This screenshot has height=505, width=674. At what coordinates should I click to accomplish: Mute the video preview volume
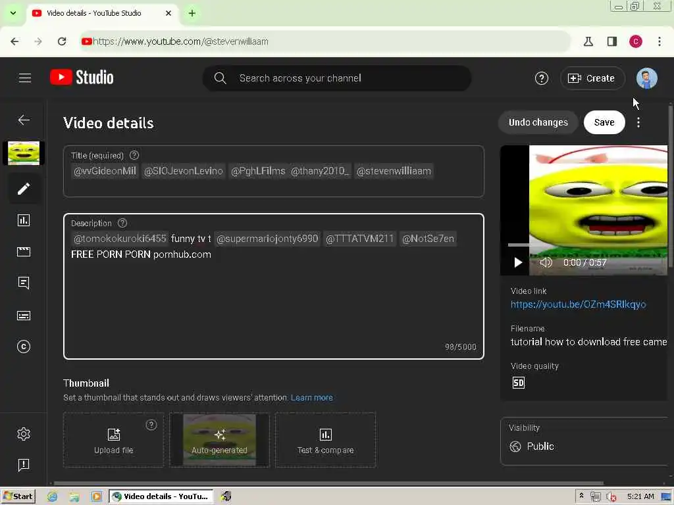tap(546, 262)
